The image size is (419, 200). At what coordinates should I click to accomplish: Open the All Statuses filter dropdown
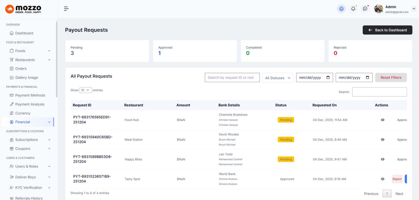278,78
